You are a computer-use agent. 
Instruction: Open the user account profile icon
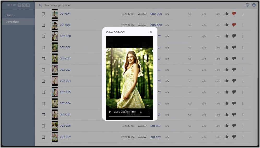(254, 5)
